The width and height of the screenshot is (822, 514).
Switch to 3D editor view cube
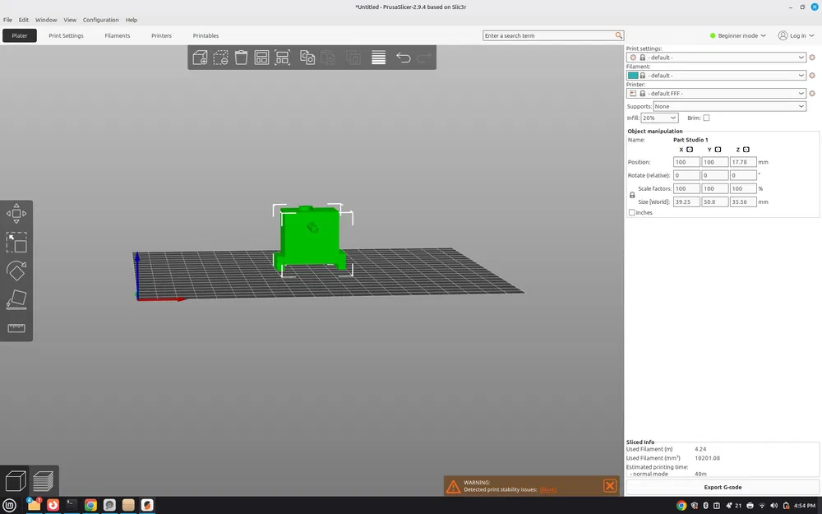[x=16, y=480]
